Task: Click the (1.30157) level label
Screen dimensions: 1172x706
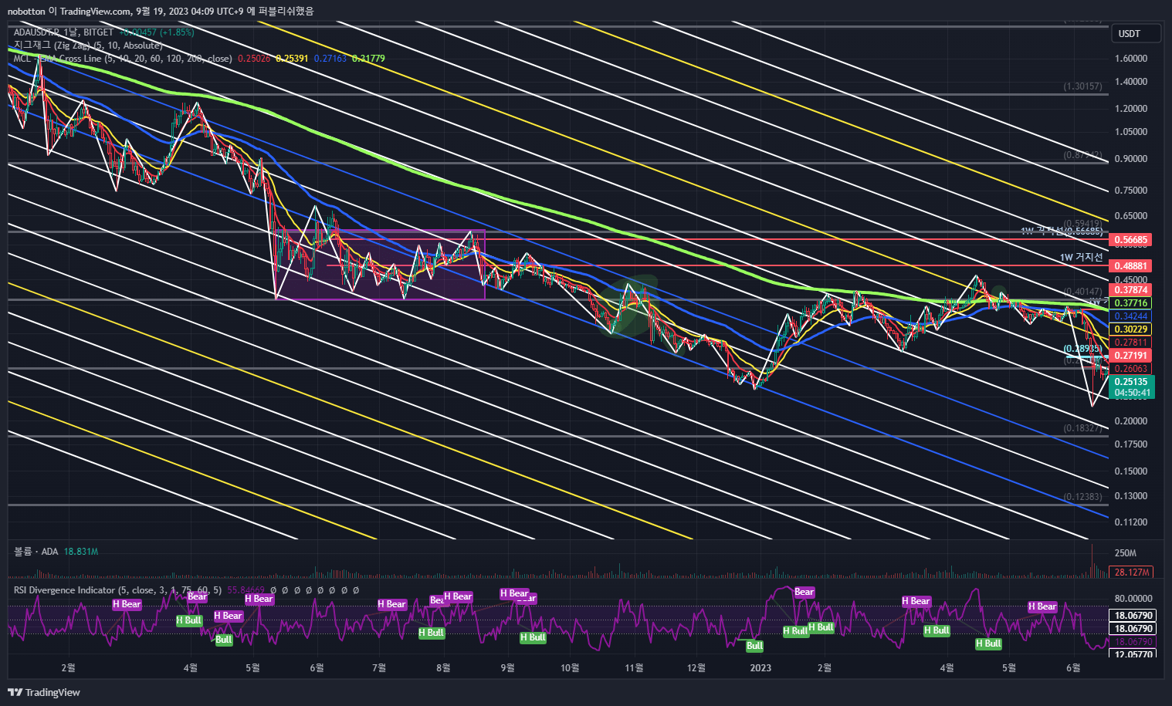Action: coord(1082,86)
